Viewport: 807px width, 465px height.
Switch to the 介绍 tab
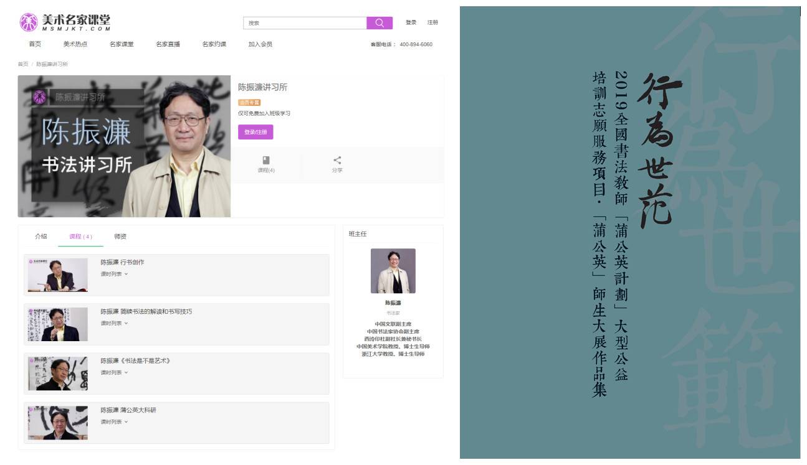(x=41, y=237)
